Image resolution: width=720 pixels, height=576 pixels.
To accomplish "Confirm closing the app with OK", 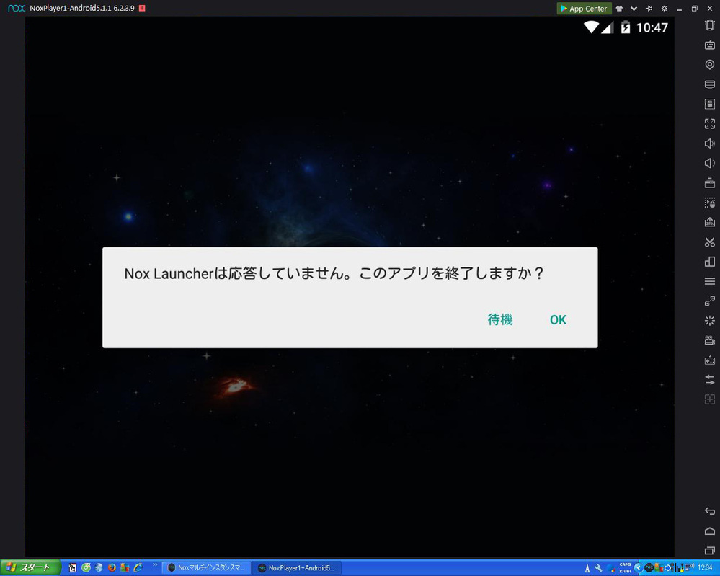I will pyautogui.click(x=558, y=319).
